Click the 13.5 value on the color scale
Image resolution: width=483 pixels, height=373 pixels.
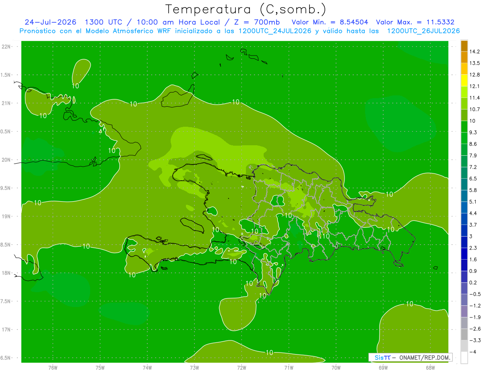click(475, 63)
